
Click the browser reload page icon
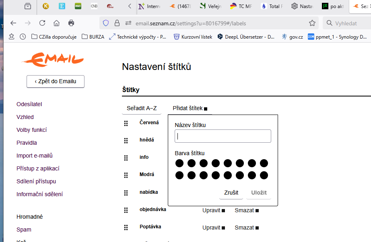(42, 23)
